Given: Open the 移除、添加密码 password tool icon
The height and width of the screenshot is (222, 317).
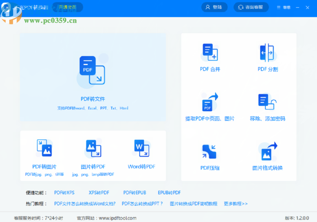Looking at the screenshot, I should 267,102.
